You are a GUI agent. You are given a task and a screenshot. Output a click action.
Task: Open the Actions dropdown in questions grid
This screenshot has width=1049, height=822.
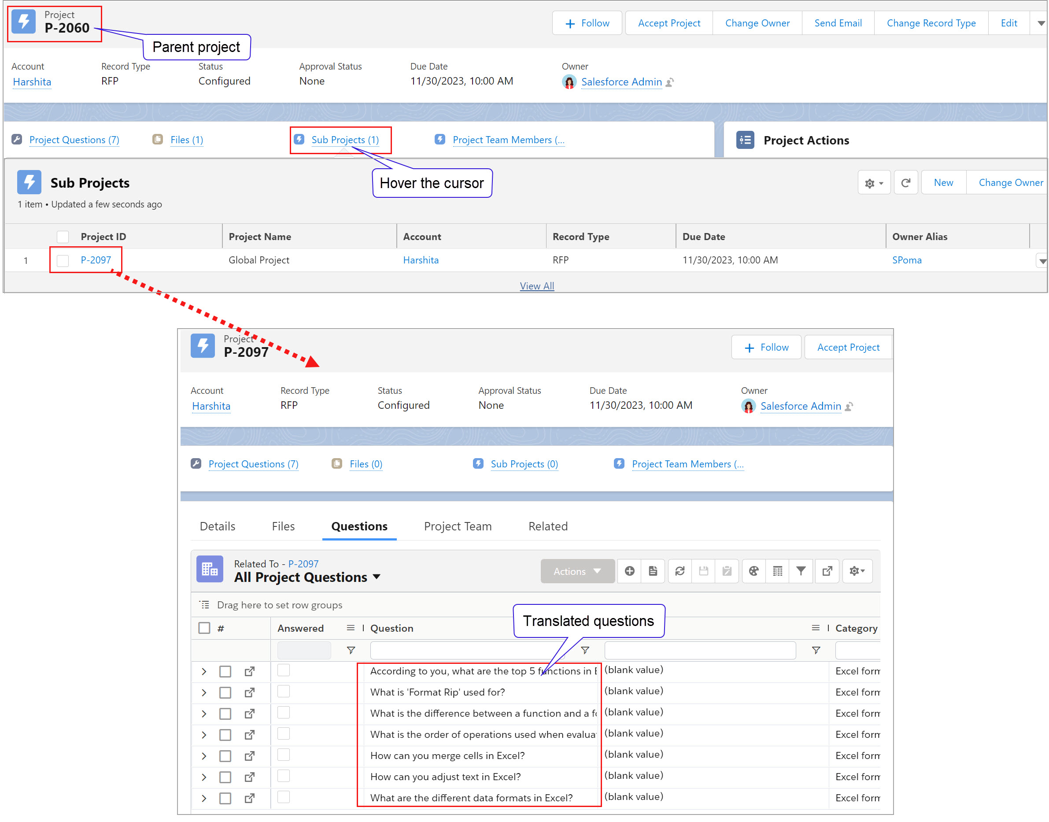577,571
